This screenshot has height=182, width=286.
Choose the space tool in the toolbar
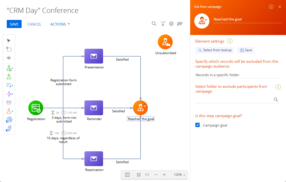tap(9, 58)
